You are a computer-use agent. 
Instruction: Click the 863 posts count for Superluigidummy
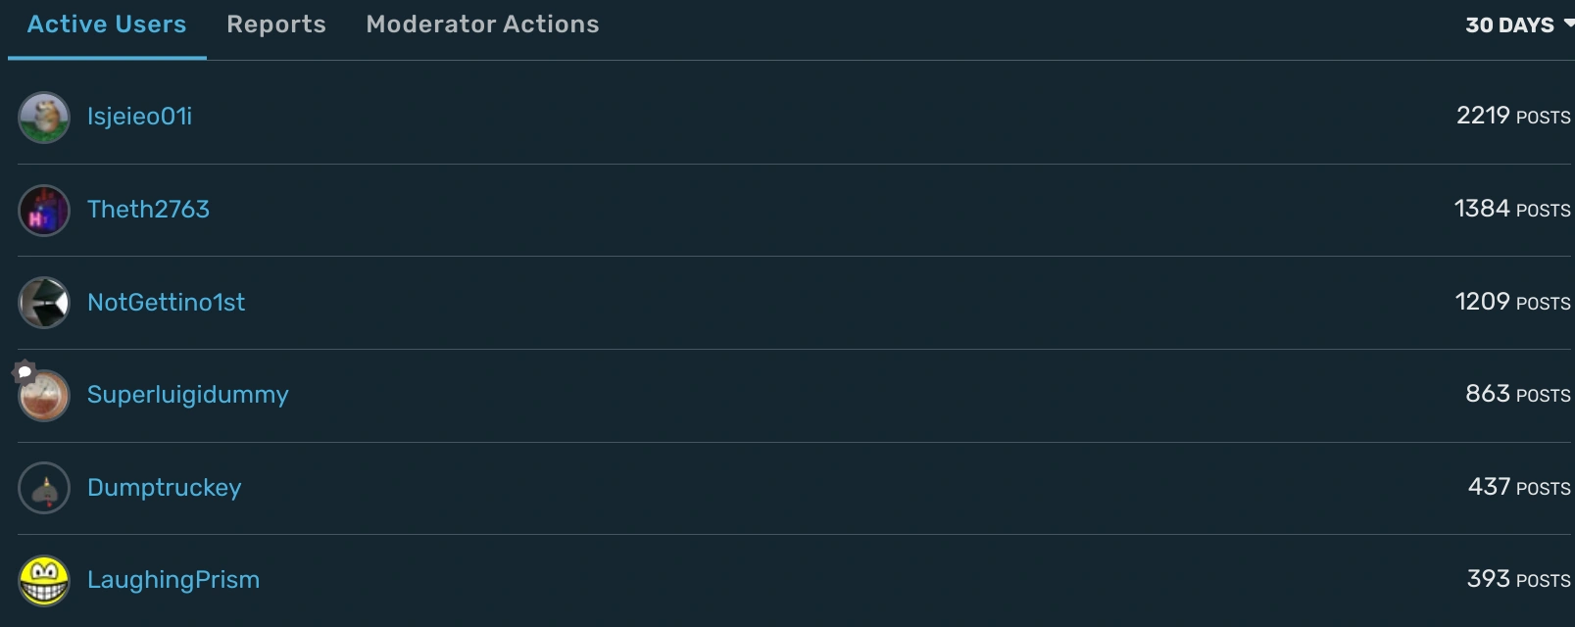tap(1517, 394)
